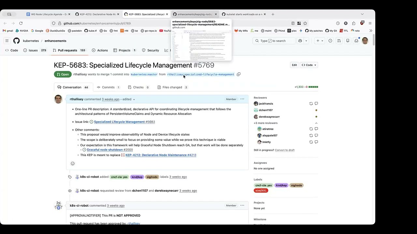Open the My MRs bookmark
417x234 pixels.
click(x=241, y=31)
